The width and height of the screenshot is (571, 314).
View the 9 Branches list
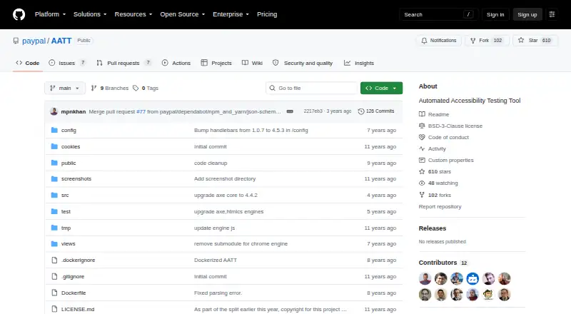tap(110, 88)
